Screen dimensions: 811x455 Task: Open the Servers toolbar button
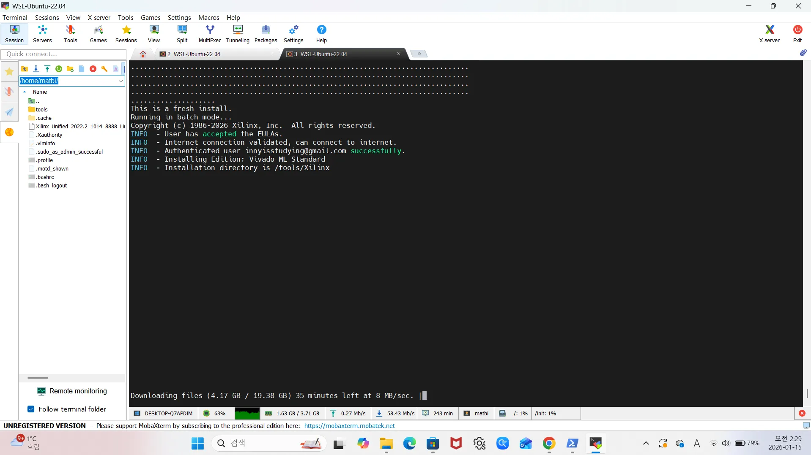(42, 34)
